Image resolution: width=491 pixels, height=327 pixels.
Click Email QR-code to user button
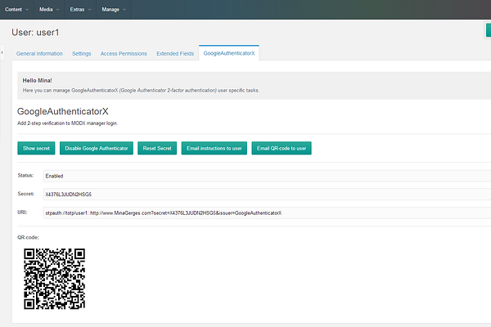282,148
